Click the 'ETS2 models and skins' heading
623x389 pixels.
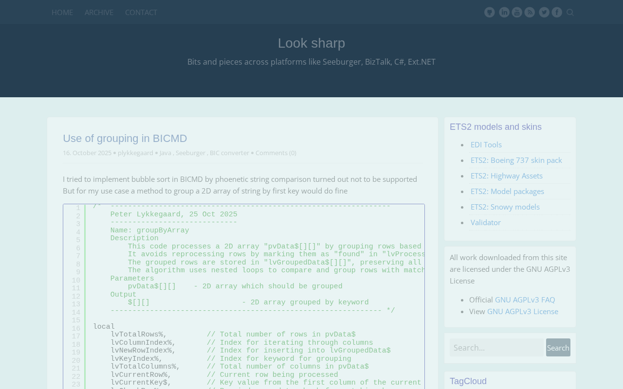click(495, 127)
